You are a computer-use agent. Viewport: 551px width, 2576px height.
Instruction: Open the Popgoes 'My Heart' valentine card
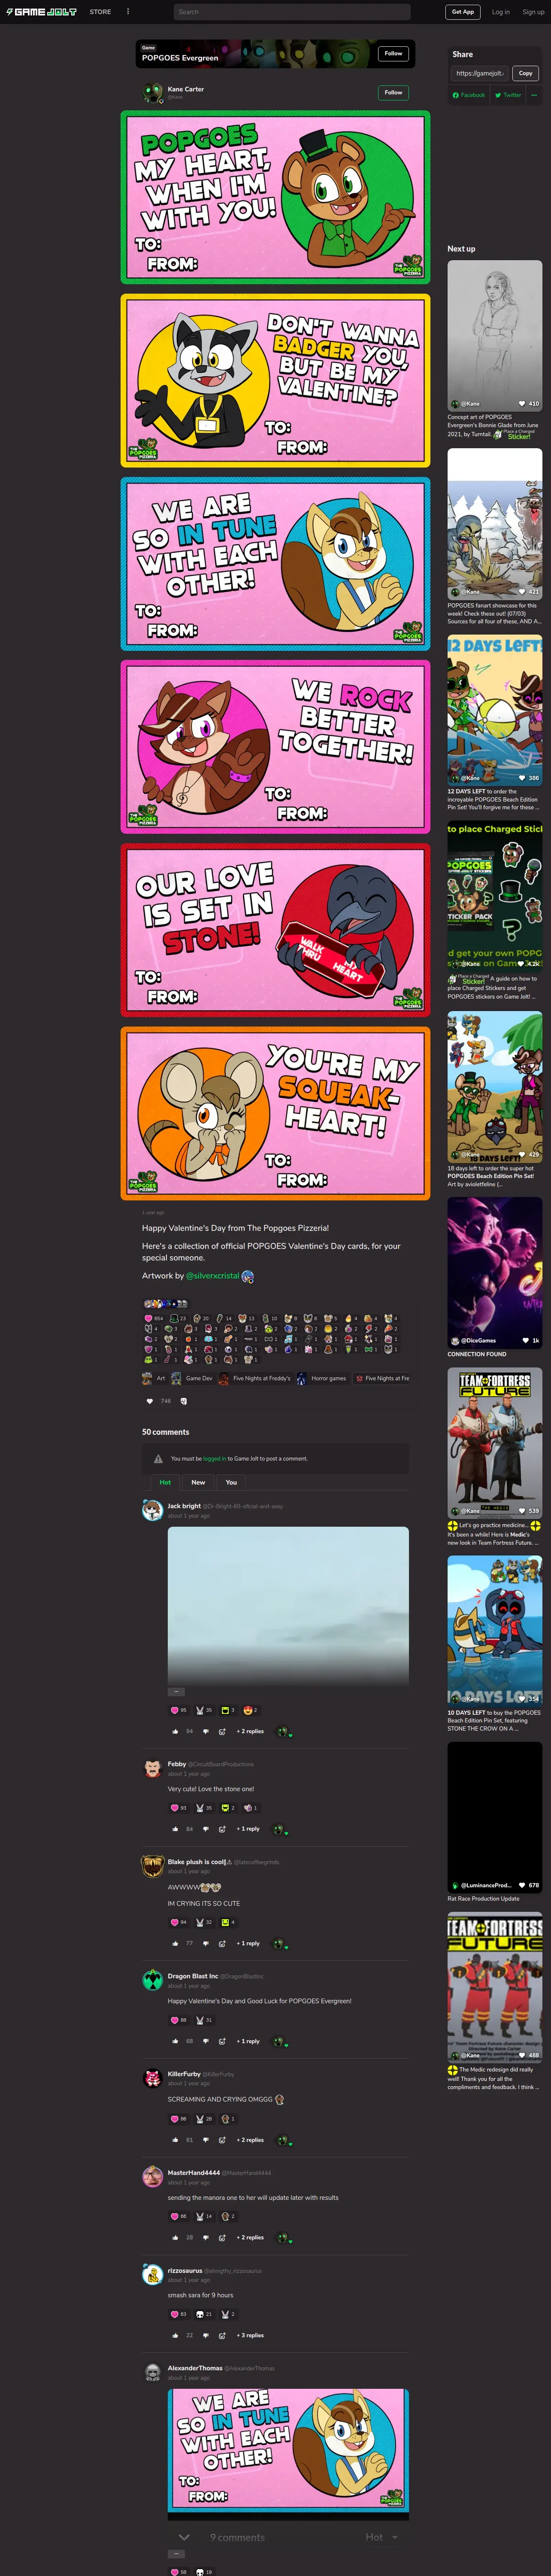[x=275, y=197]
